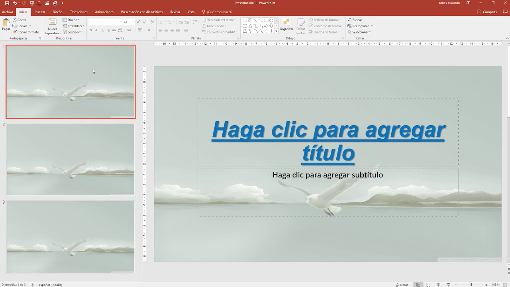
Task: Undo the last action
Action: (15, 3)
